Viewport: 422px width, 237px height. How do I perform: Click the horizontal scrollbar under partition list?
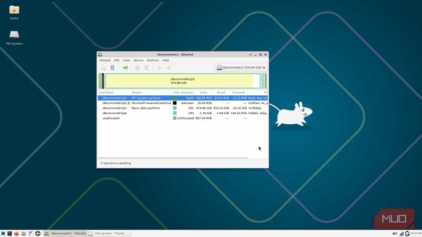[x=174, y=157]
